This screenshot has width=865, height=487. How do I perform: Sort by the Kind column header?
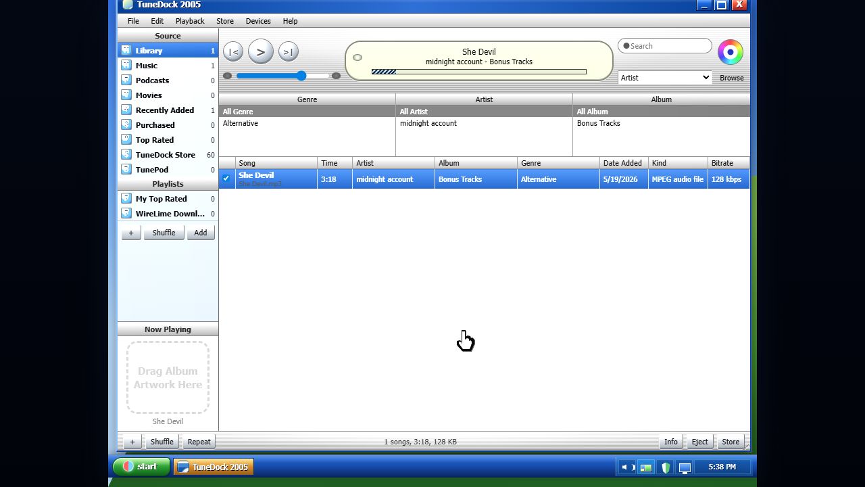[x=678, y=163]
